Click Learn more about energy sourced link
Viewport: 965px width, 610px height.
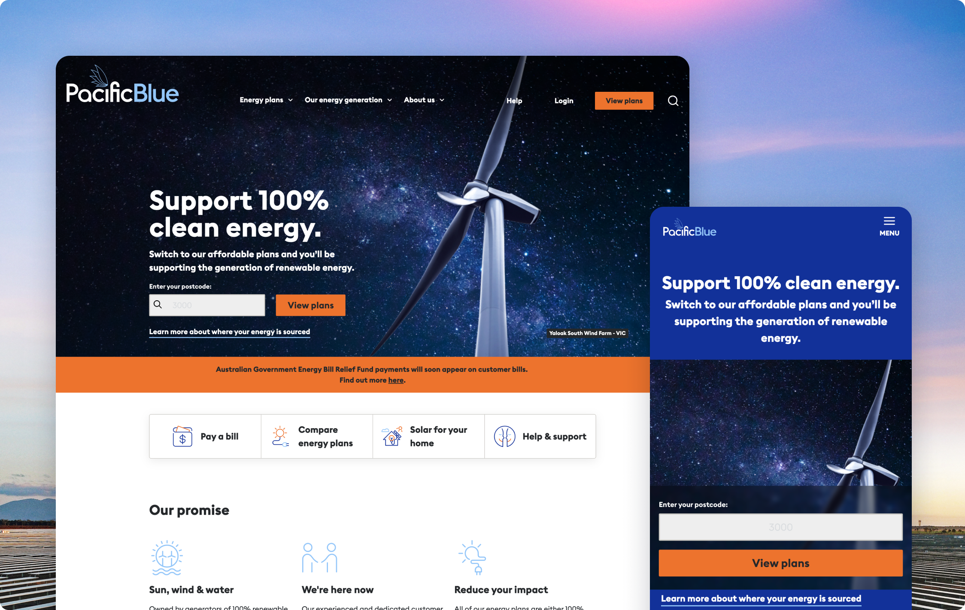[x=229, y=331]
